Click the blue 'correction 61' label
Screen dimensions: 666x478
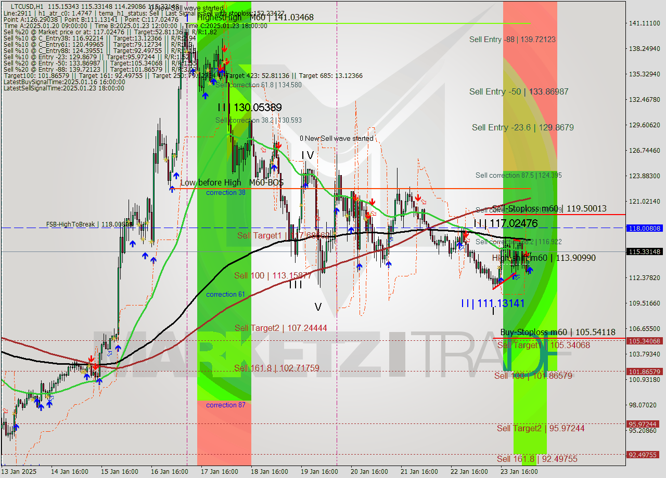coord(225,294)
